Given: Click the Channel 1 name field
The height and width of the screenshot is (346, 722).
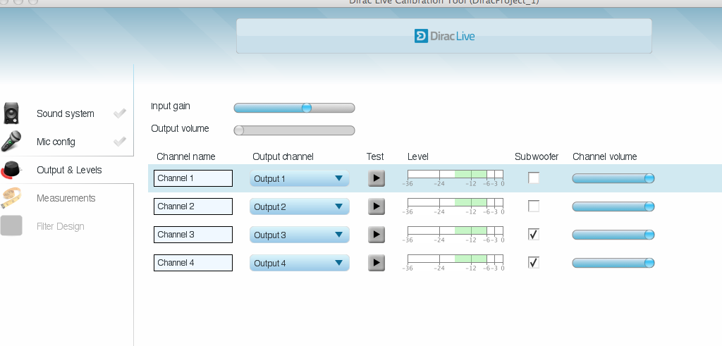Looking at the screenshot, I should click(193, 178).
